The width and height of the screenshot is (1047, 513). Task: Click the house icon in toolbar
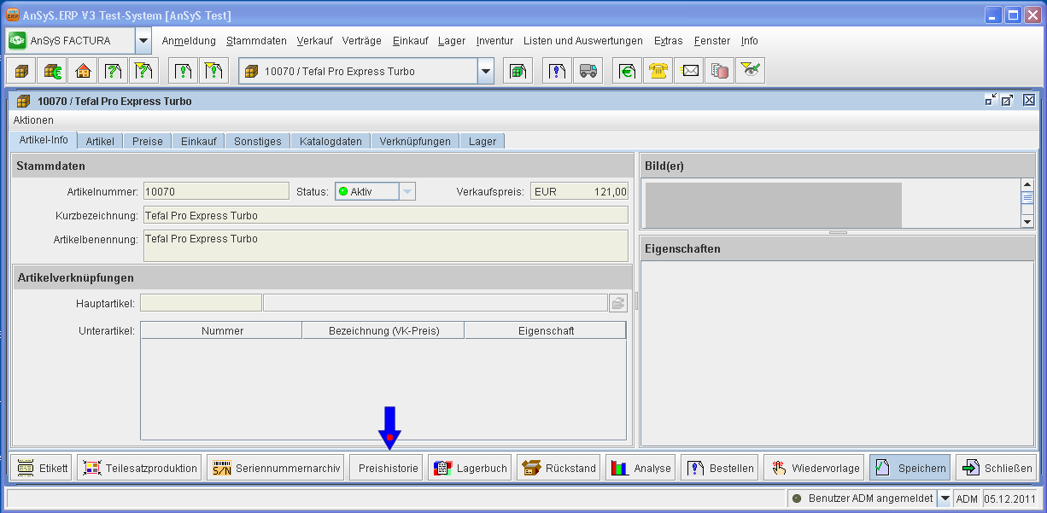(83, 72)
